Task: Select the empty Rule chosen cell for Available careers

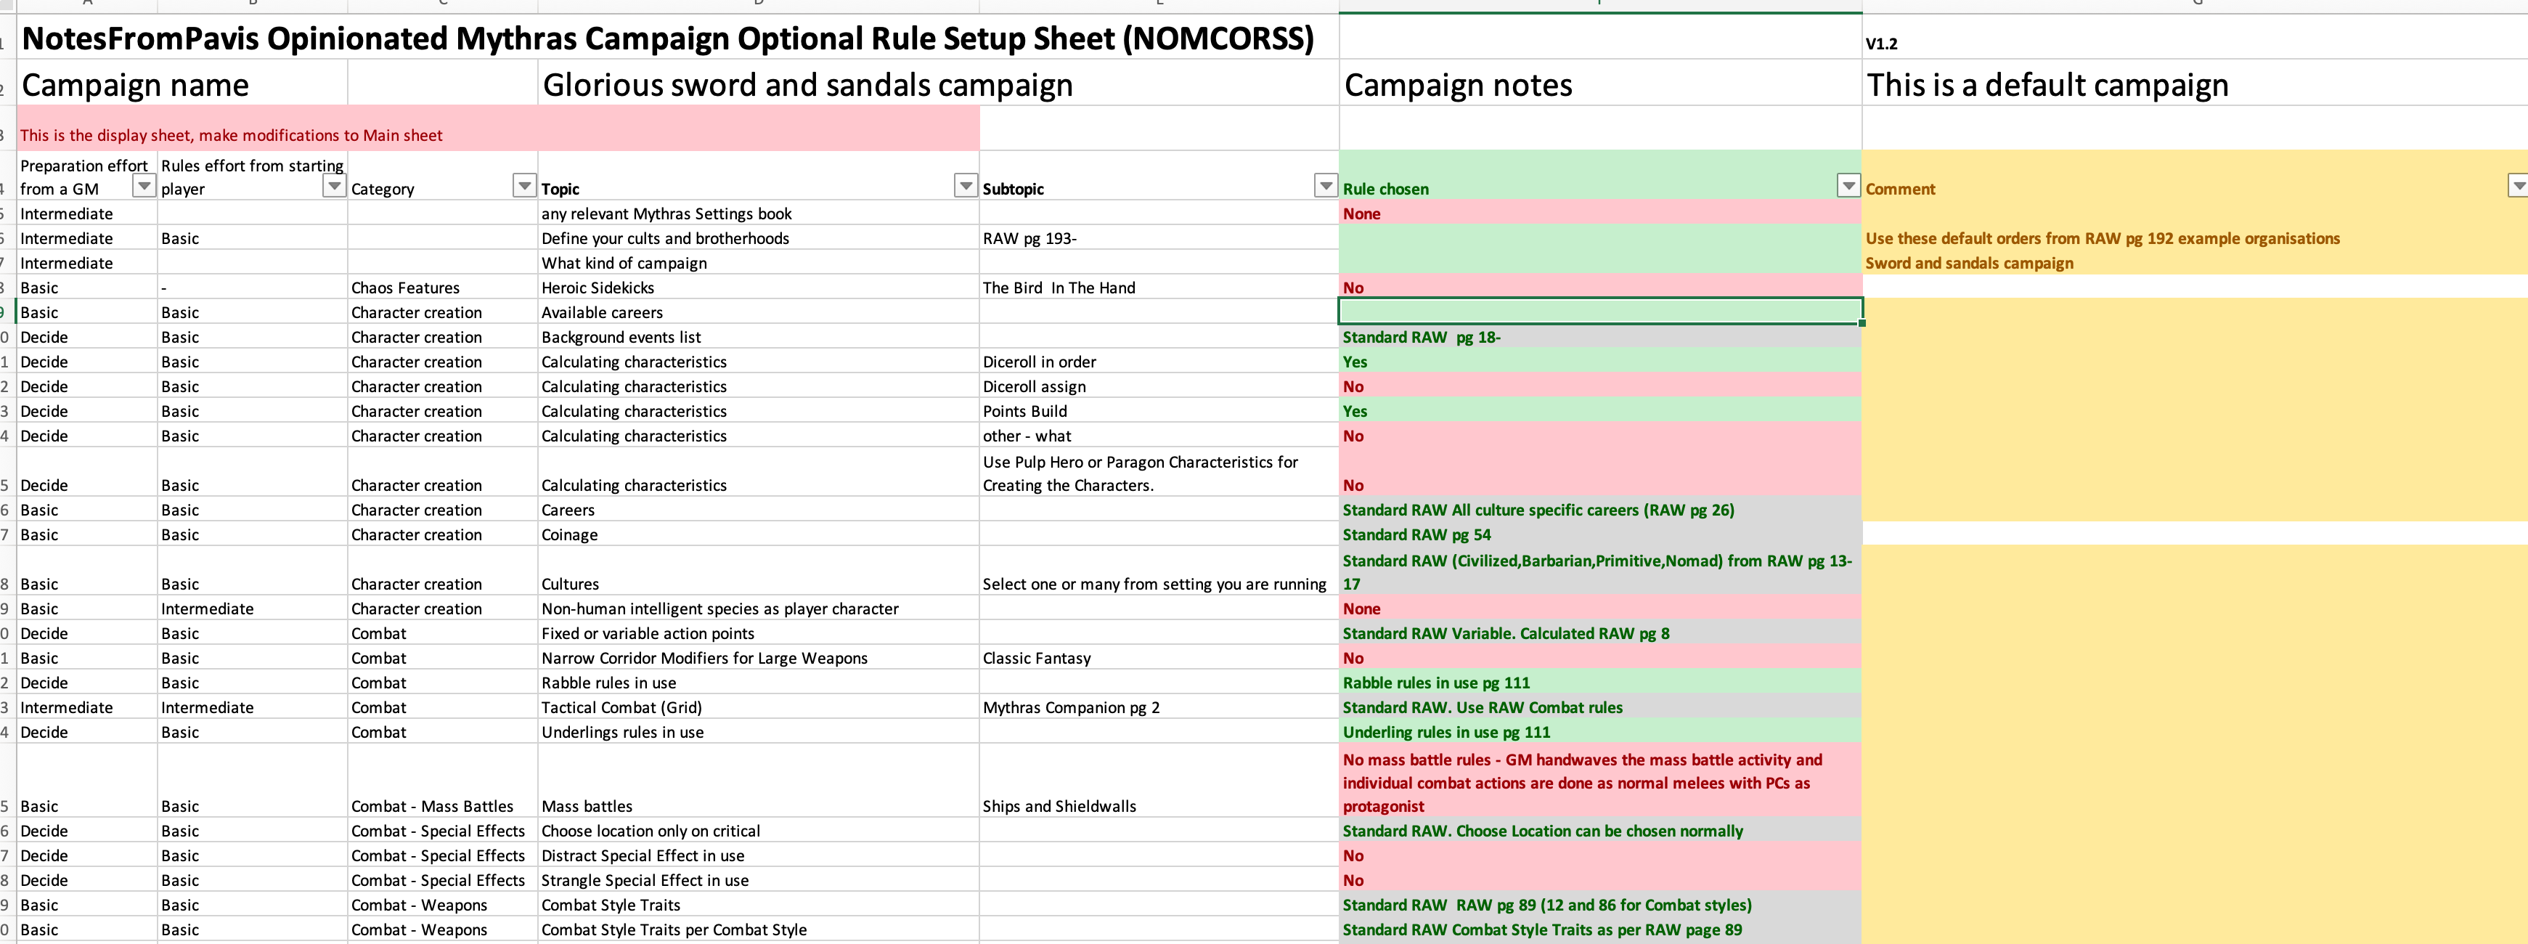Action: tap(1599, 312)
